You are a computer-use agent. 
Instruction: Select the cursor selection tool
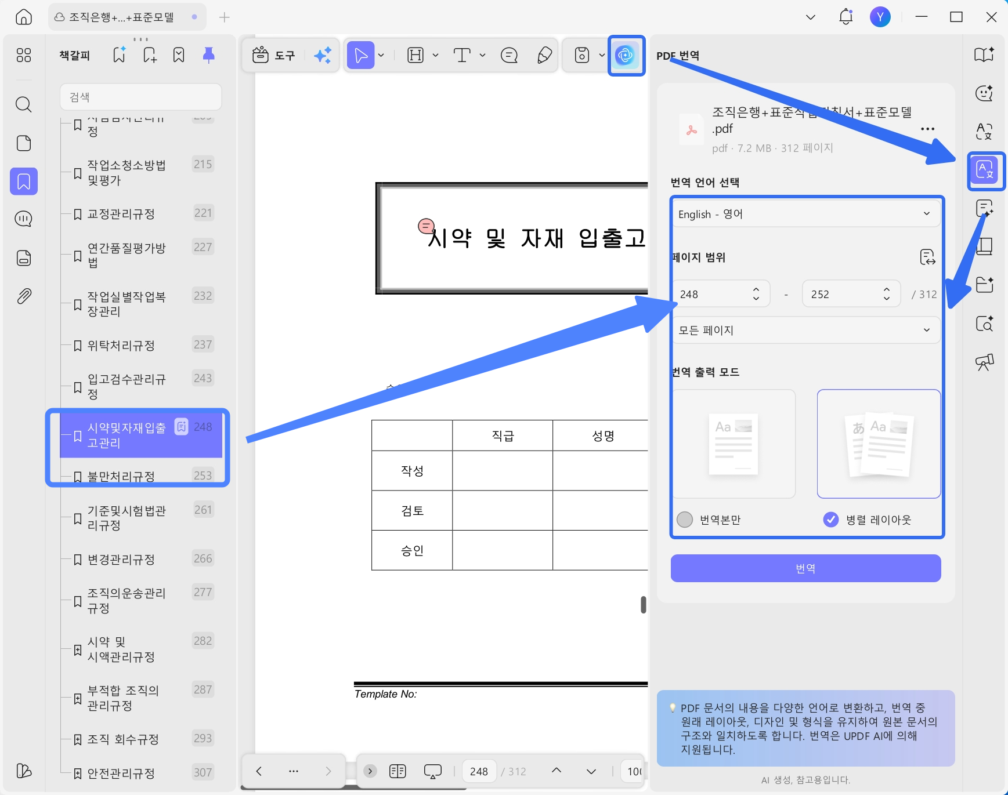click(x=360, y=55)
